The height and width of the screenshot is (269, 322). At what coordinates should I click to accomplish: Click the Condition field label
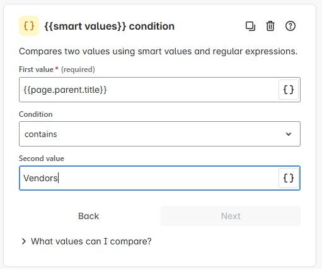(36, 114)
